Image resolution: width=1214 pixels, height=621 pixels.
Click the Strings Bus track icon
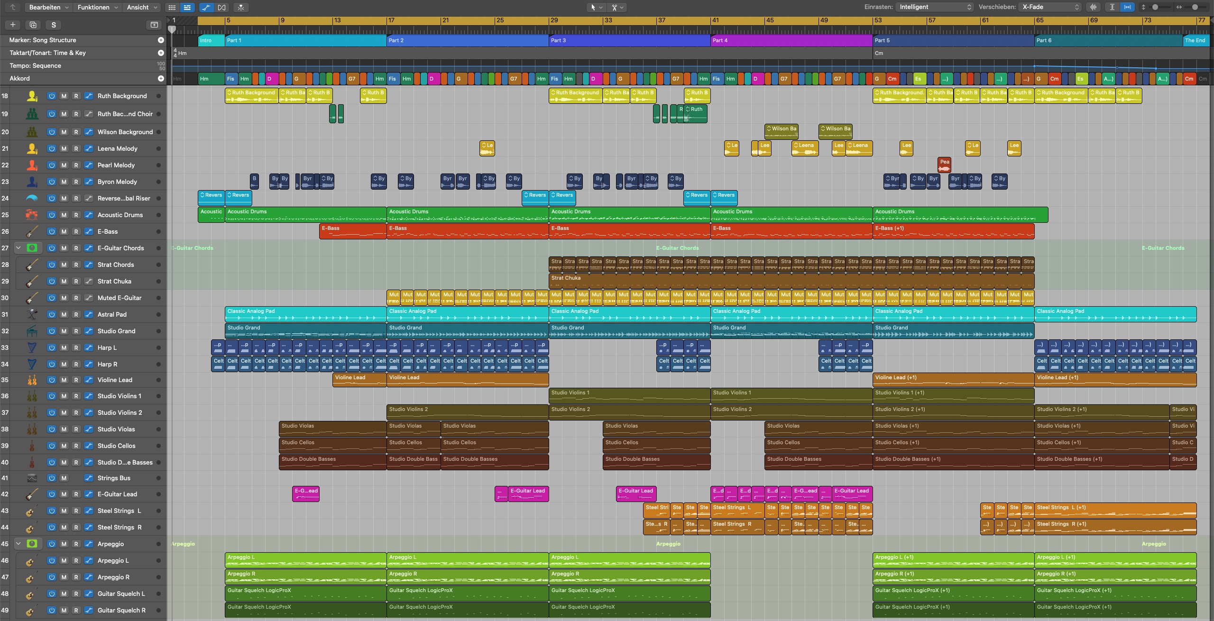(x=32, y=478)
